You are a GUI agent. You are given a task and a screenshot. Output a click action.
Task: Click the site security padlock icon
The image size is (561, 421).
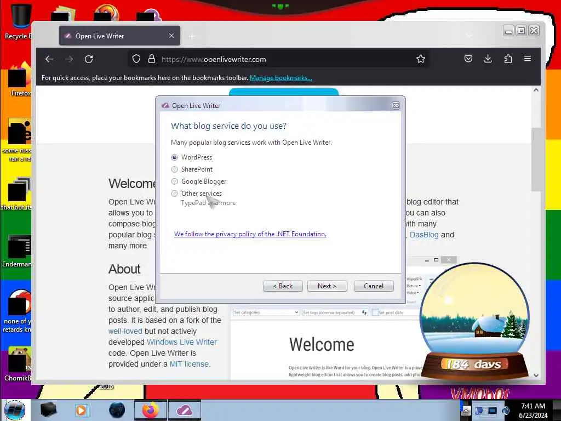point(152,59)
